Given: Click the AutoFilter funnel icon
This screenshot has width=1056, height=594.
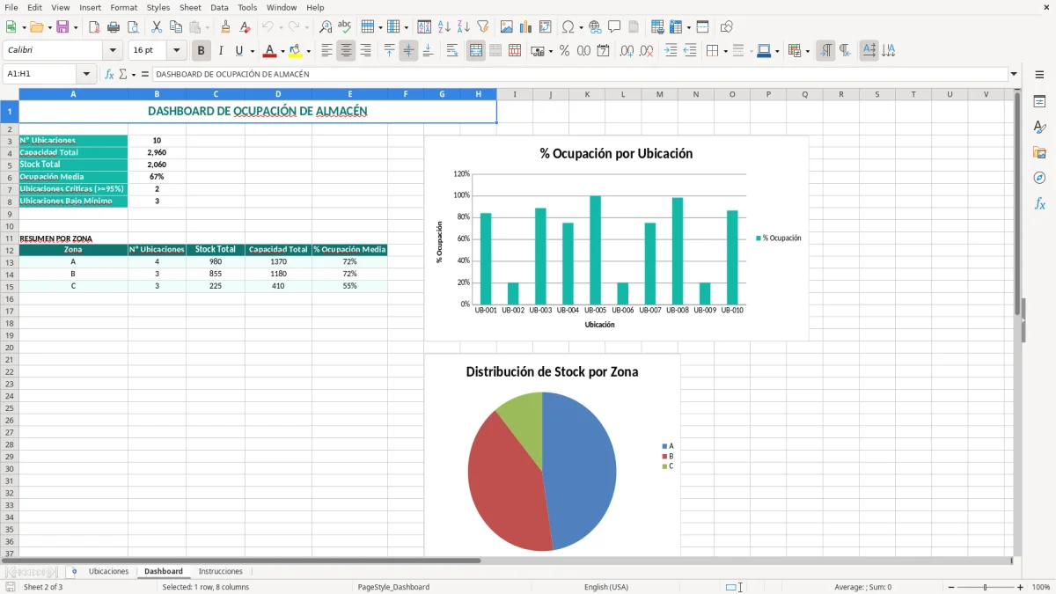Looking at the screenshot, I should click(x=483, y=27).
